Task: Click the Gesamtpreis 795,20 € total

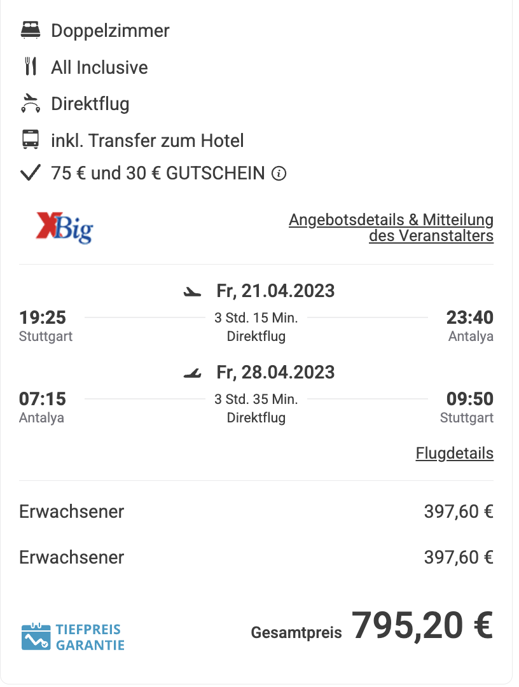Action: click(372, 627)
